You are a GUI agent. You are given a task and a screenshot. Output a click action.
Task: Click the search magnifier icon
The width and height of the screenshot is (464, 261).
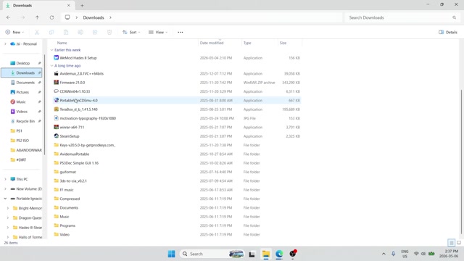(455, 17)
